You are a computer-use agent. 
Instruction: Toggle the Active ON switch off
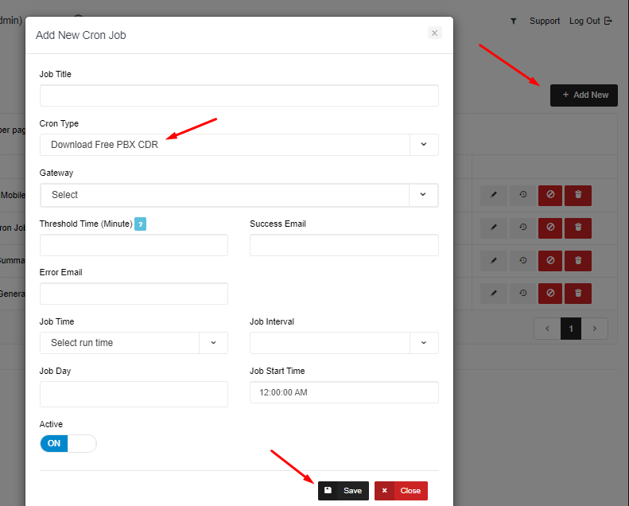tap(68, 443)
